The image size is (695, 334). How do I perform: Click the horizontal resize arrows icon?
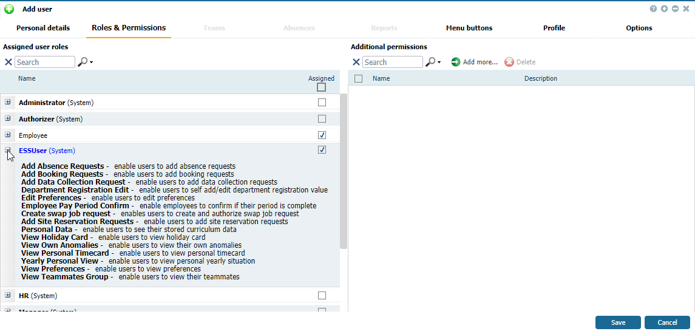[x=675, y=9]
